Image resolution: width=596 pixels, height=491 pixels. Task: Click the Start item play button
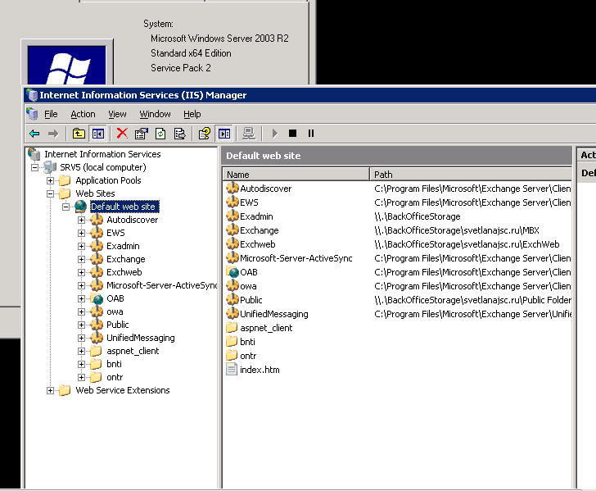275,134
